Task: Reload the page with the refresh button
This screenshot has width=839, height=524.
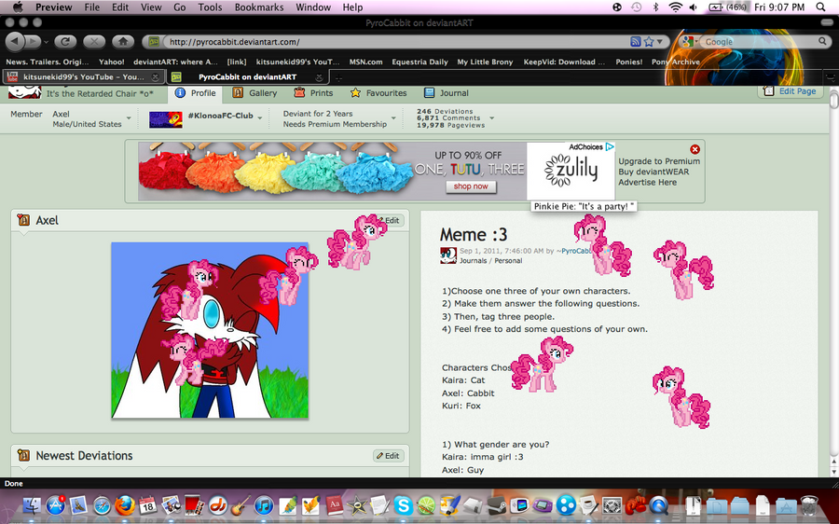Action: pos(65,41)
